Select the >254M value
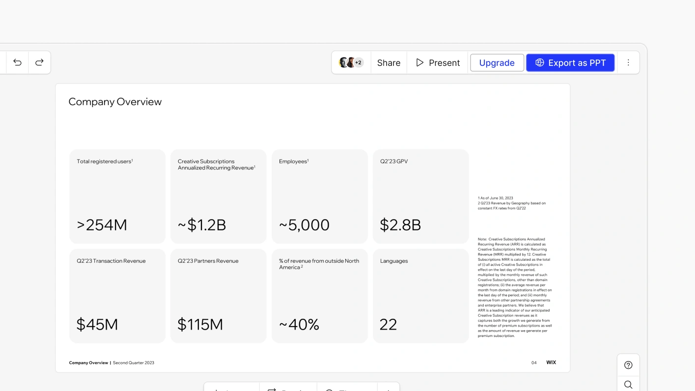 point(102,225)
